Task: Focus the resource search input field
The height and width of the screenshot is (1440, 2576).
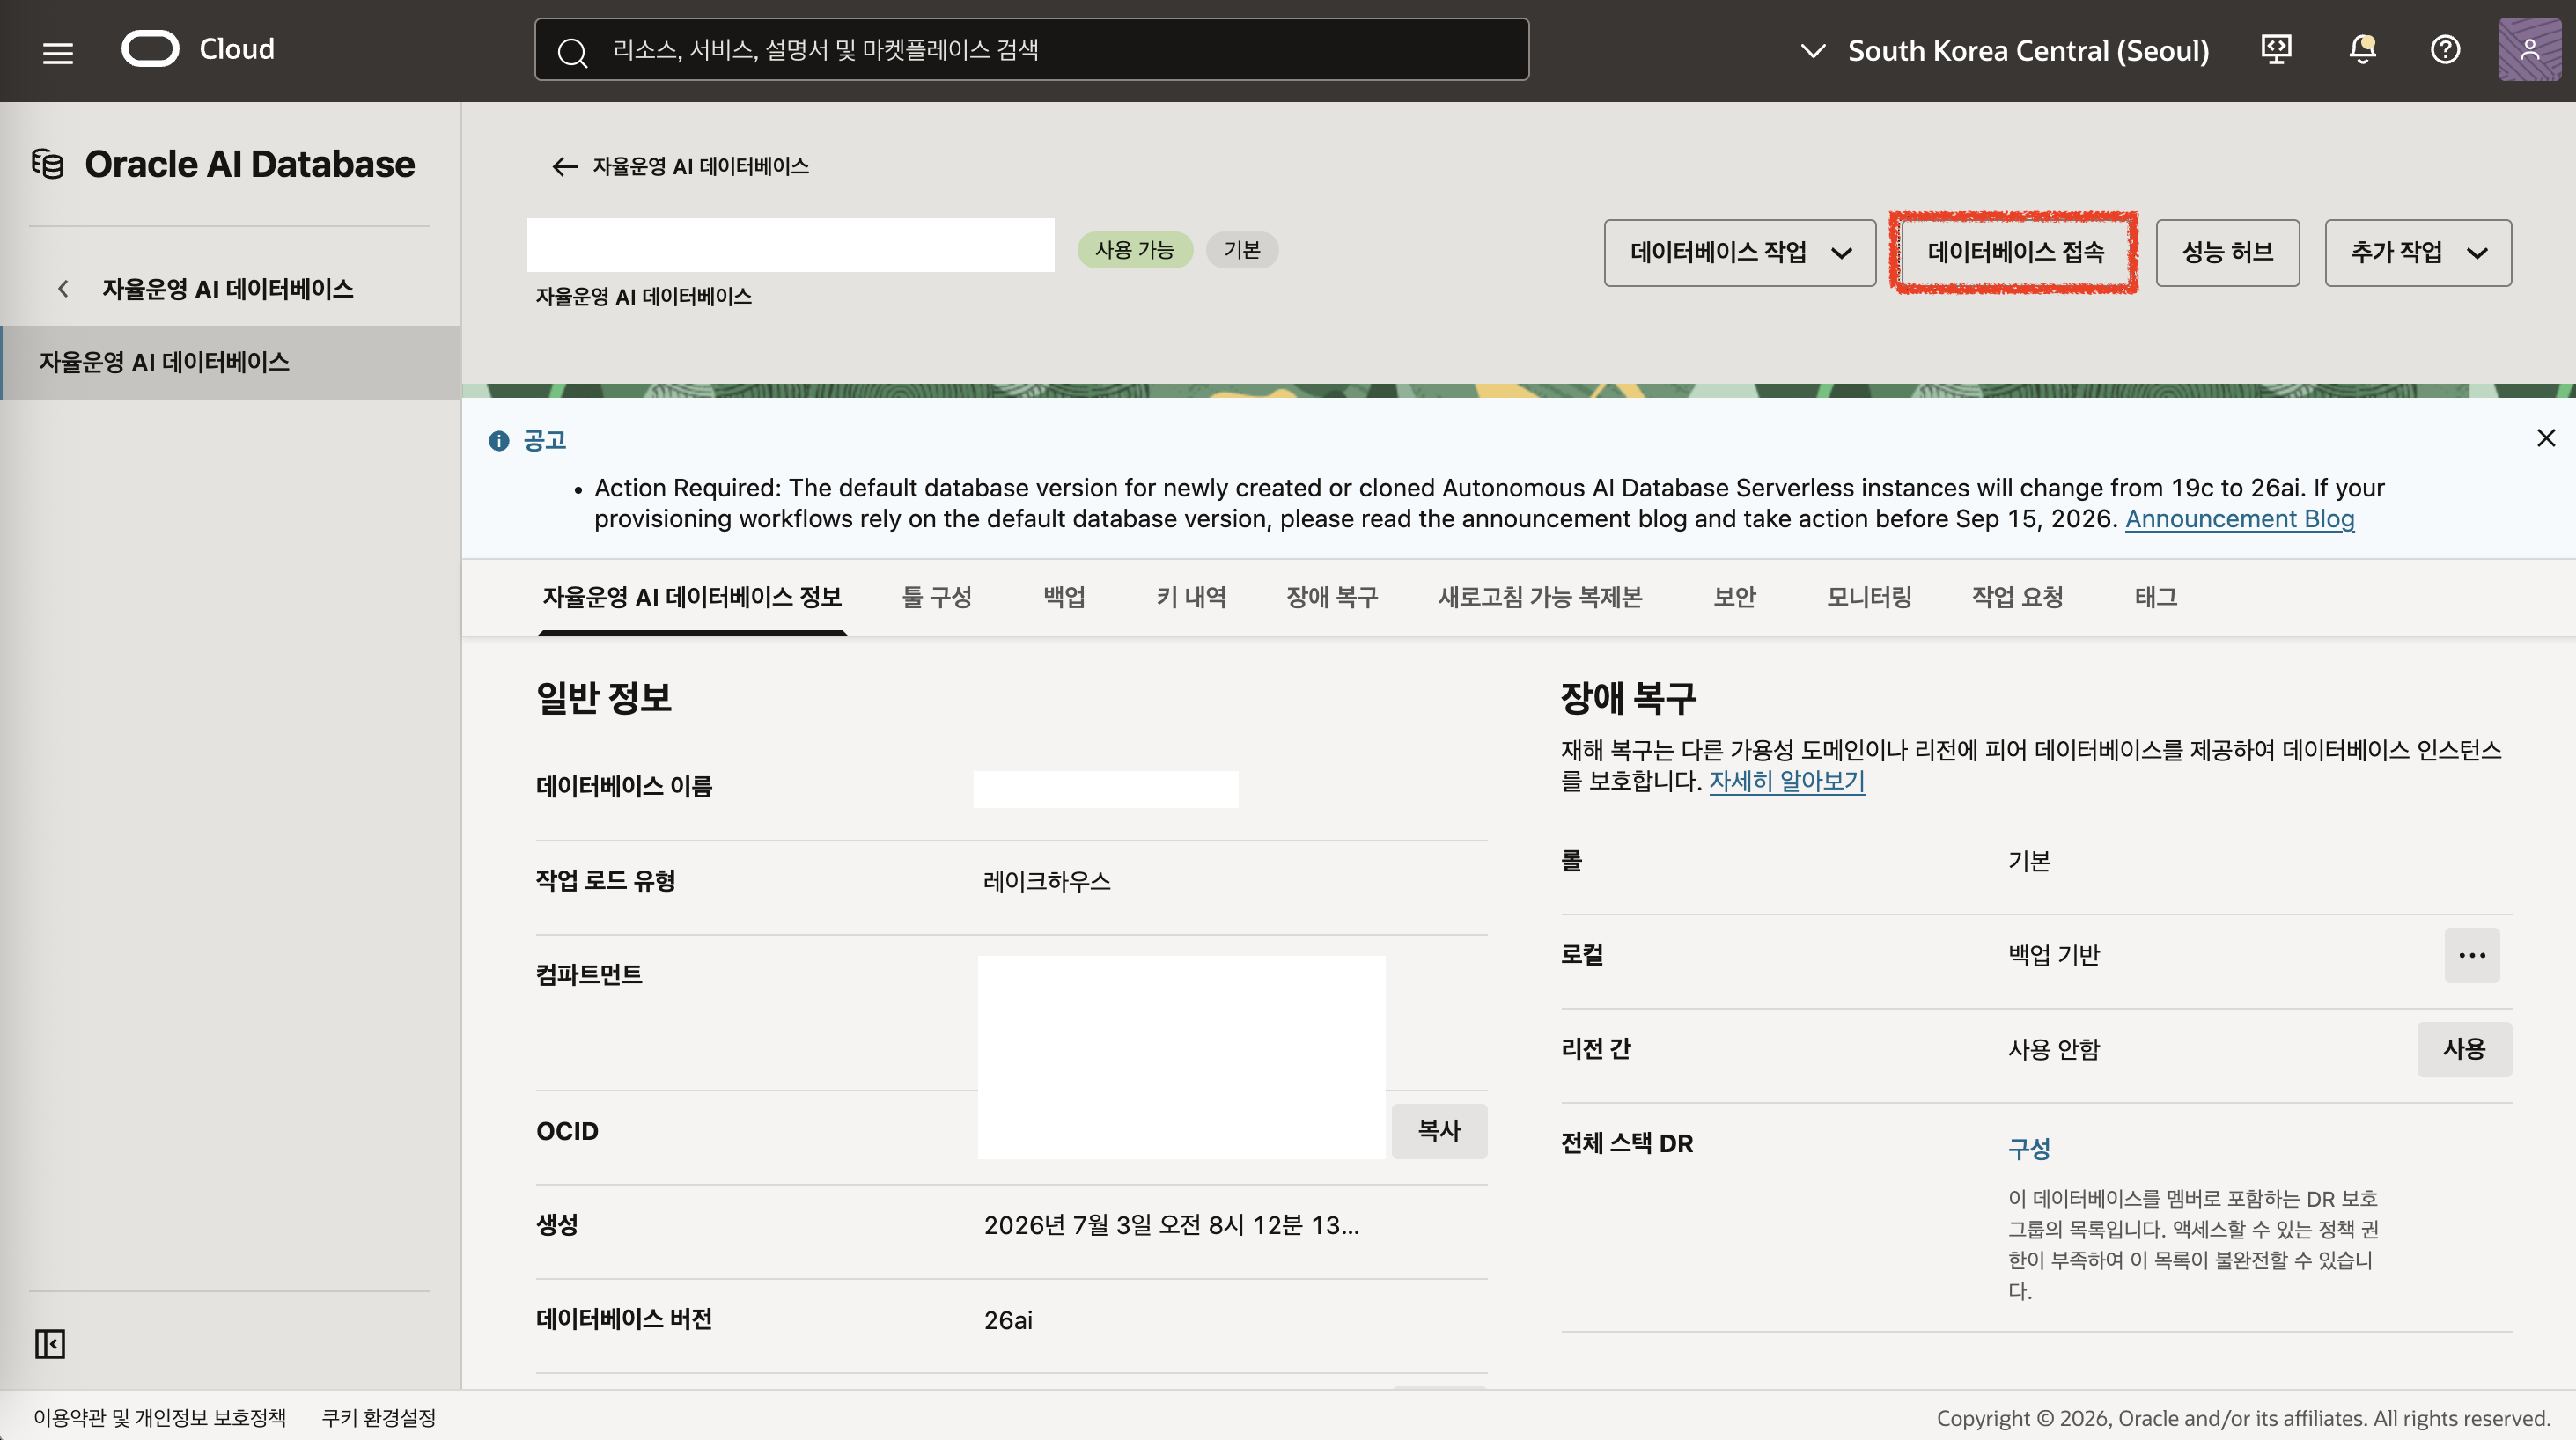Action: coord(1031,49)
